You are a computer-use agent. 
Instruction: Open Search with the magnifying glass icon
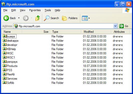(x=46, y=18)
